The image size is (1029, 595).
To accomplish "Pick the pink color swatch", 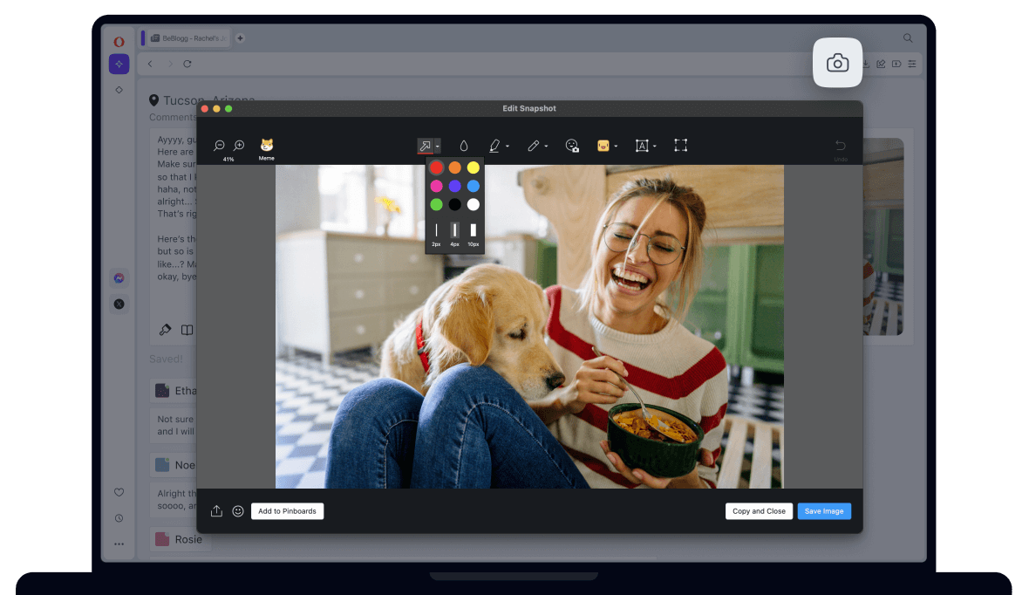I will point(436,187).
